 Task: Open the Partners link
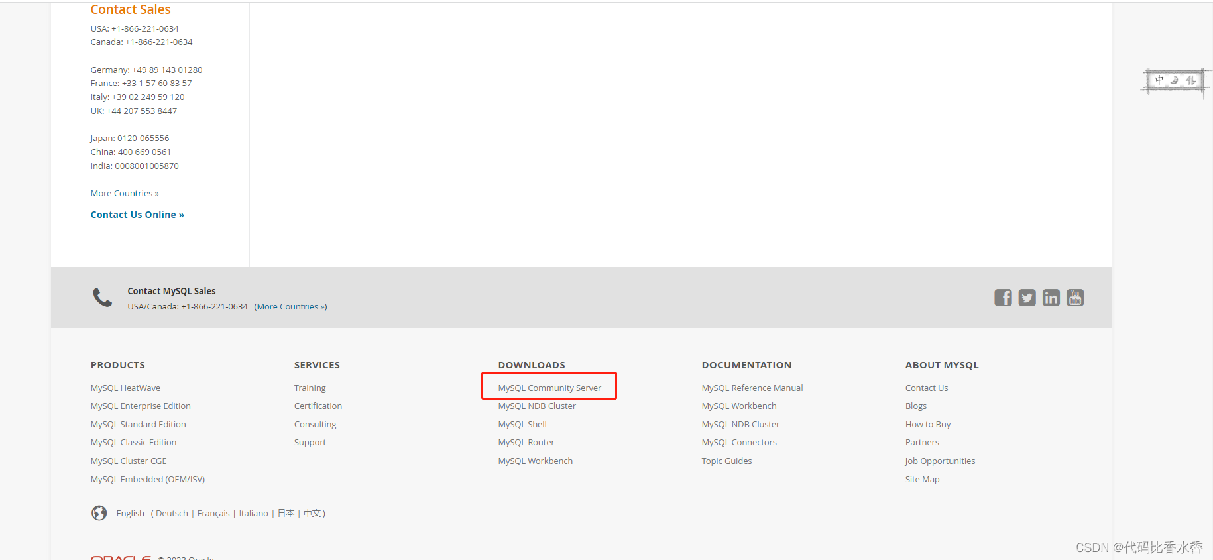(x=922, y=443)
